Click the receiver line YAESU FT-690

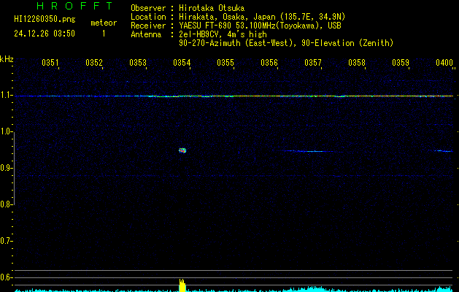click(x=260, y=26)
